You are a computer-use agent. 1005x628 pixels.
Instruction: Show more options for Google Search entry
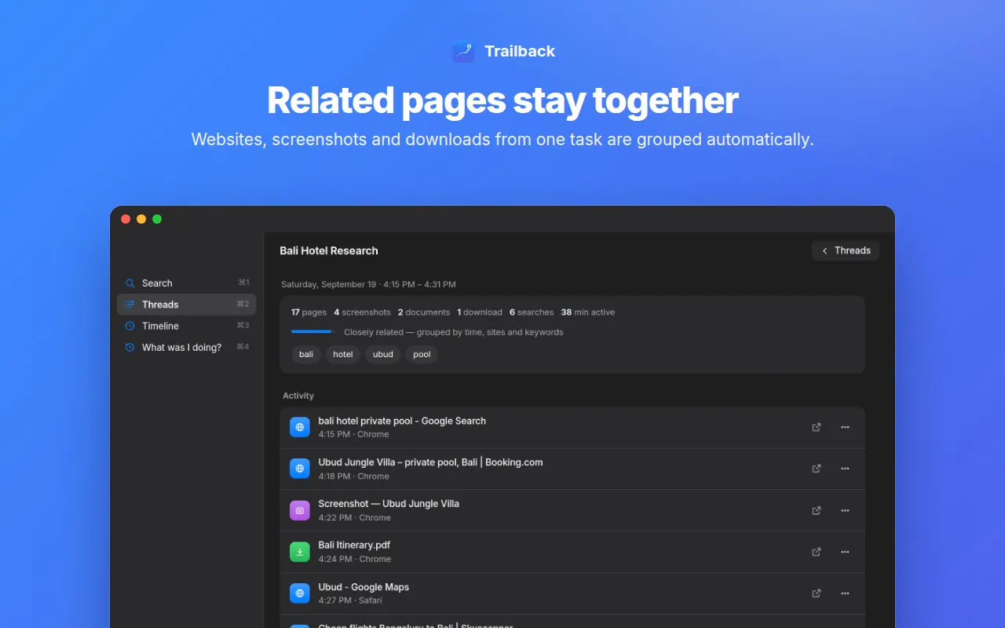845,427
